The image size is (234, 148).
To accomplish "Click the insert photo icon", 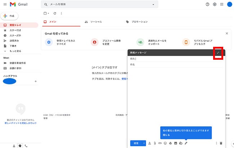I will click(176, 143).
